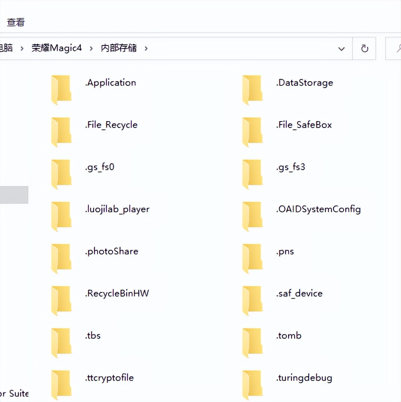
Task: Expand chevron after 内部存储 breadcrumb
Action: pos(146,48)
